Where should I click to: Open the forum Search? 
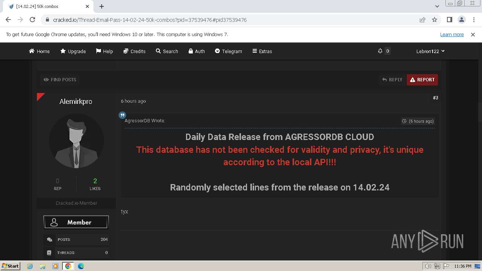coord(167,51)
